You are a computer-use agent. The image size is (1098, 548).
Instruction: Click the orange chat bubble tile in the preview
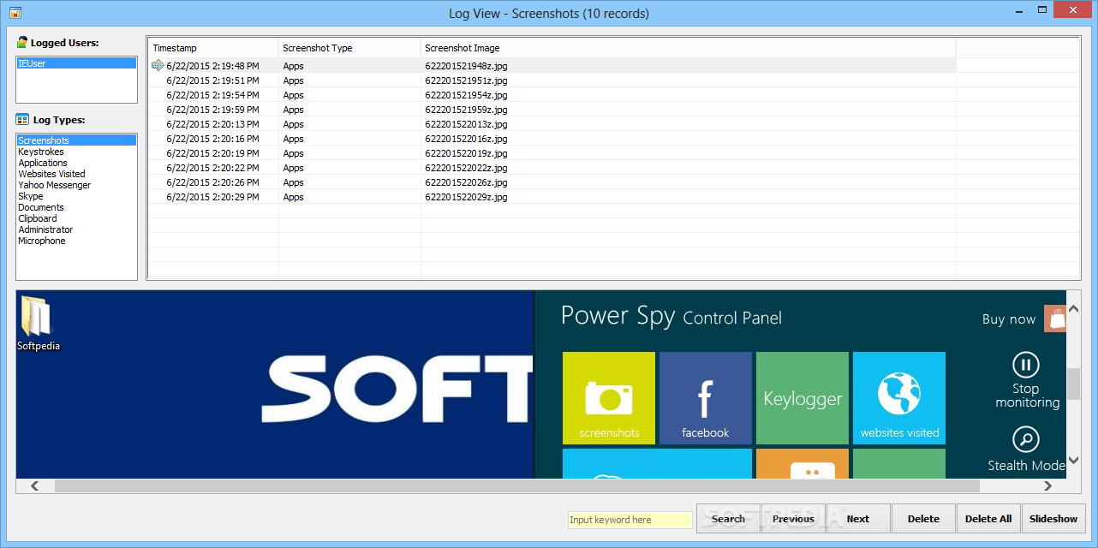(x=803, y=463)
